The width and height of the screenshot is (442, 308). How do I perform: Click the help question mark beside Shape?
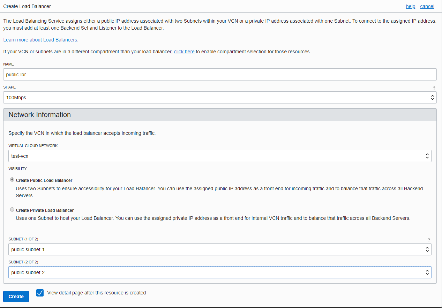click(x=434, y=88)
